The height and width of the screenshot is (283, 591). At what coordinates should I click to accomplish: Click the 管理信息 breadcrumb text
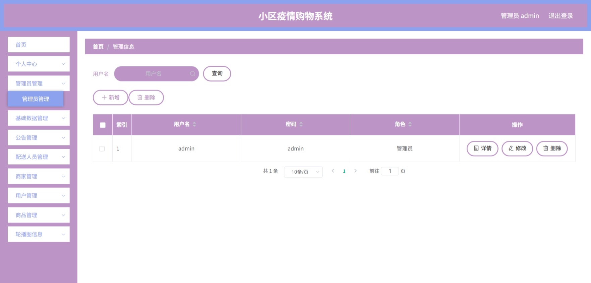tap(123, 47)
